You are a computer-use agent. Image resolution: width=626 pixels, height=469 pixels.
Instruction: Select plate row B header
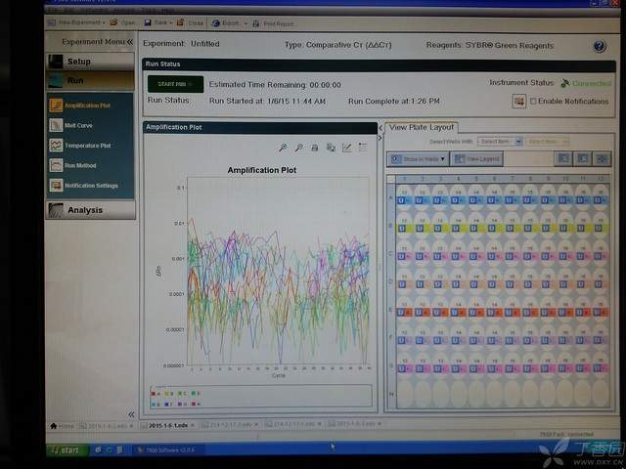391,226
